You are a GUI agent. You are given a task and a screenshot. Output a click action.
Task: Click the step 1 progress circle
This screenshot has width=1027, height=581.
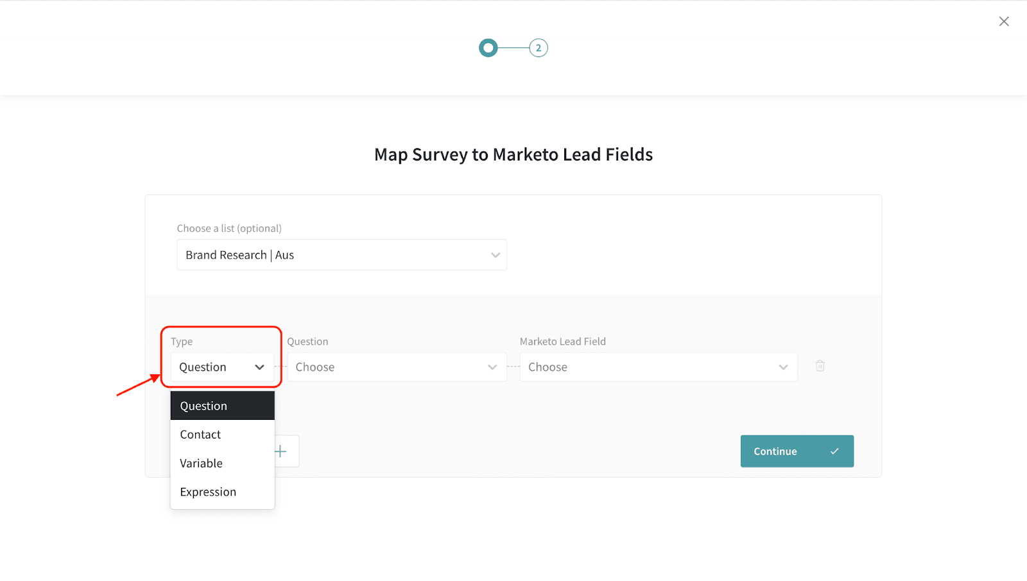pyautogui.click(x=488, y=48)
